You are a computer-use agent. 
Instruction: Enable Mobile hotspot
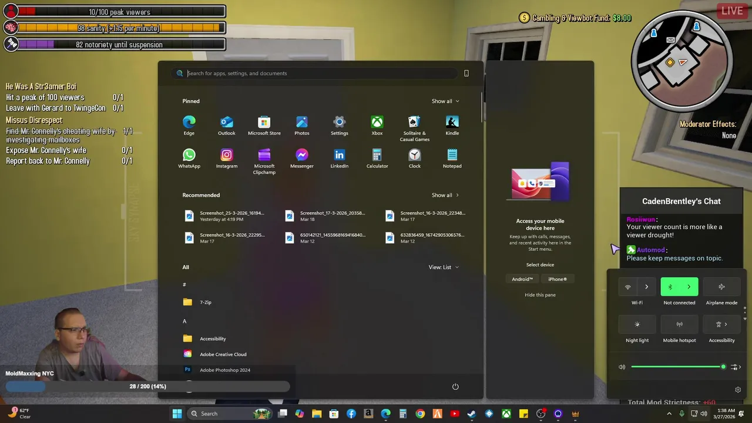(x=679, y=324)
